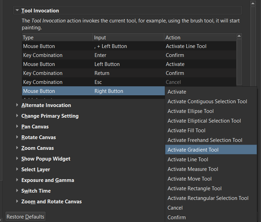Expand the Pan Canvas section
The width and height of the screenshot is (261, 222).
tap(17, 127)
